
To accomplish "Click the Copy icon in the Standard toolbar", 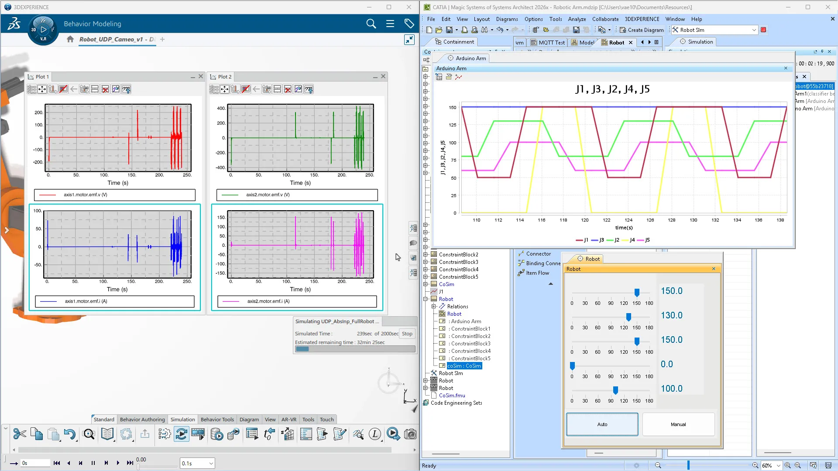I will point(37,434).
